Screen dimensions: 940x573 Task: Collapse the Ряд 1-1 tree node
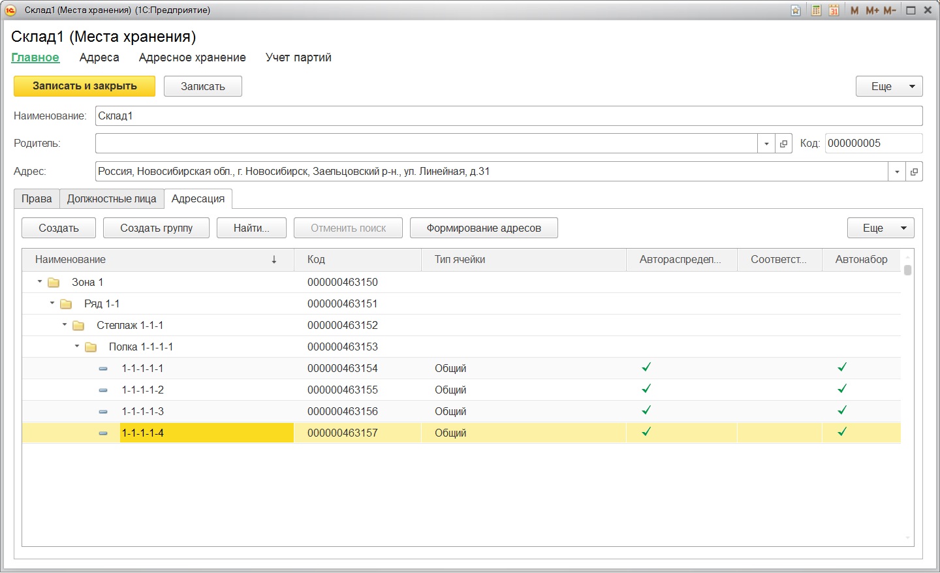coord(52,303)
